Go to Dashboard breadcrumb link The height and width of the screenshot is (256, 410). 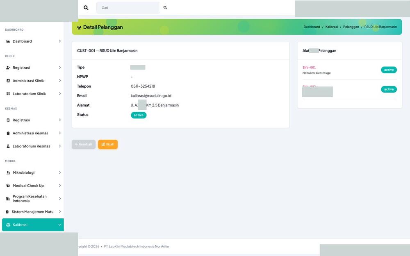pyautogui.click(x=312, y=27)
